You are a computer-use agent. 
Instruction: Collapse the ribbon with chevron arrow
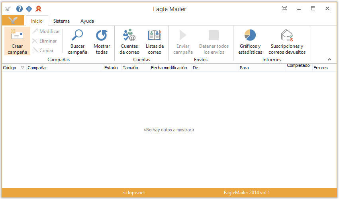(x=329, y=59)
